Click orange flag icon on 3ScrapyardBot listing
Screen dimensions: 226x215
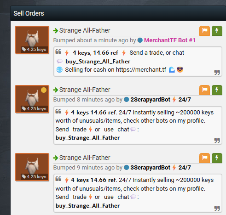tap(204, 158)
